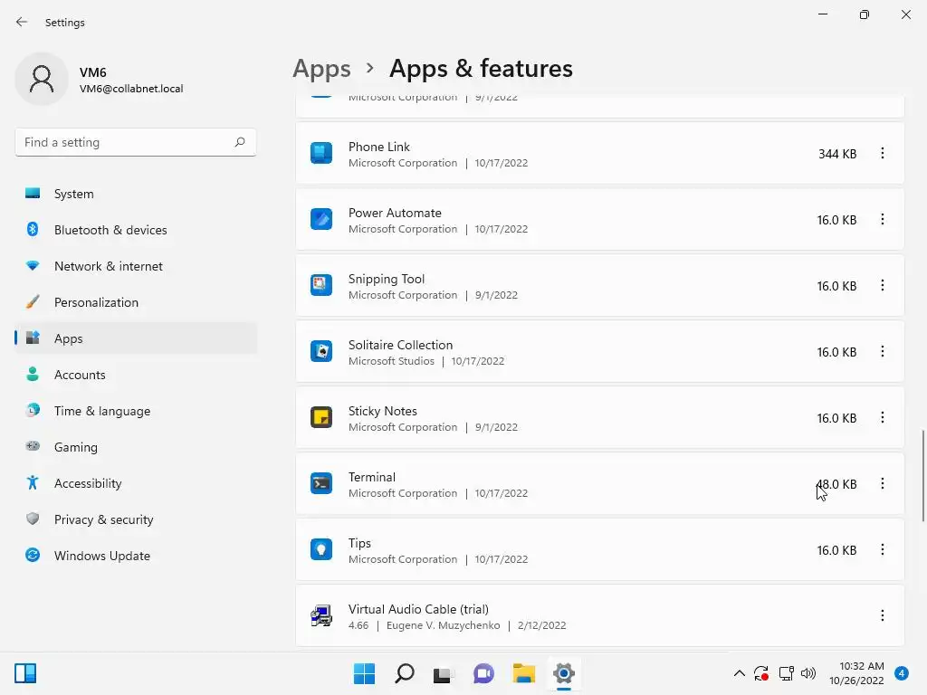This screenshot has width=927, height=695.
Task: Click the Find a setting search box
Action: tap(136, 142)
